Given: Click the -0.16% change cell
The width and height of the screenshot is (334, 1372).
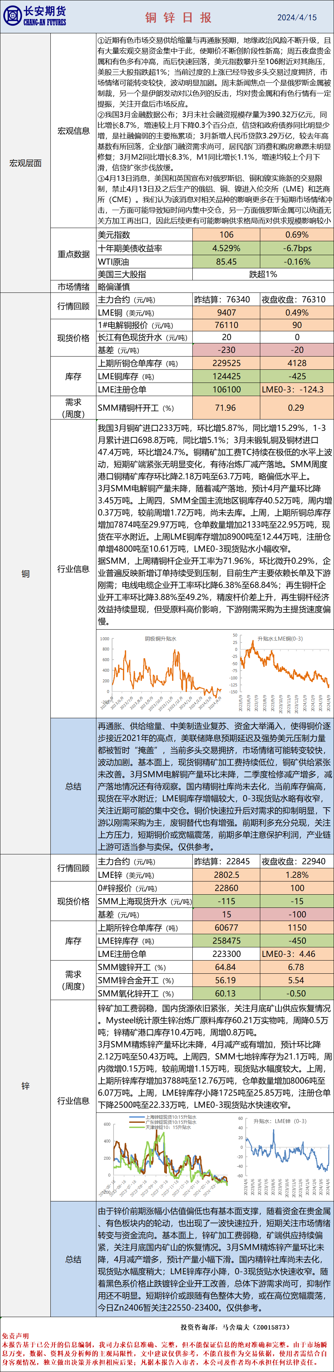Looking at the screenshot, I should 297,261.
